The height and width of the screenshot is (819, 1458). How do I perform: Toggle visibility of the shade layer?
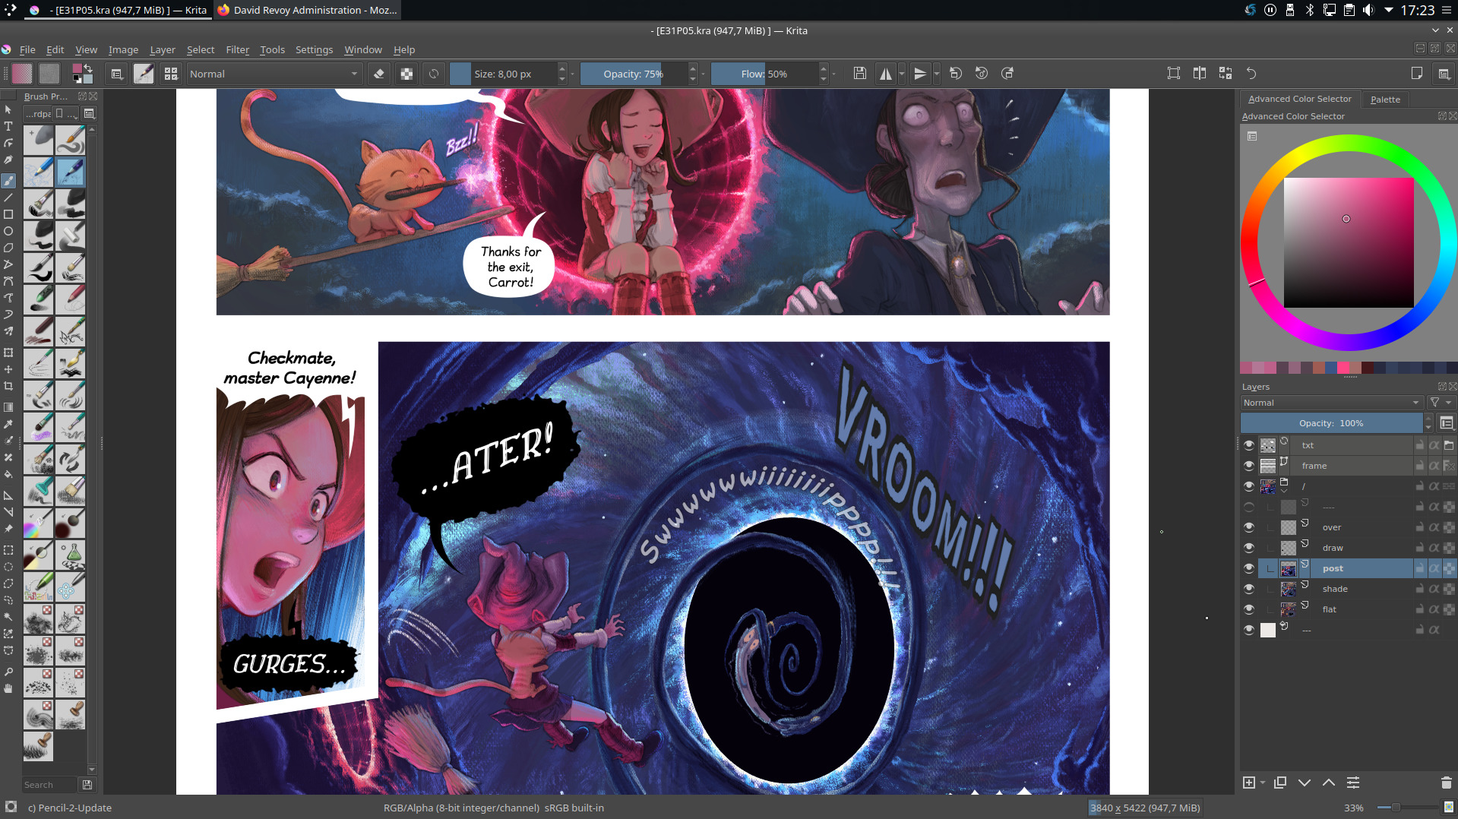(1248, 589)
